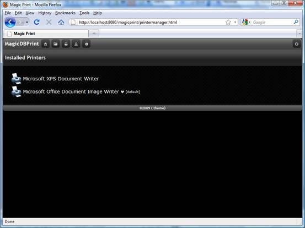Close the Firefox window
Viewport: 305px width, 228px height.
295,3
